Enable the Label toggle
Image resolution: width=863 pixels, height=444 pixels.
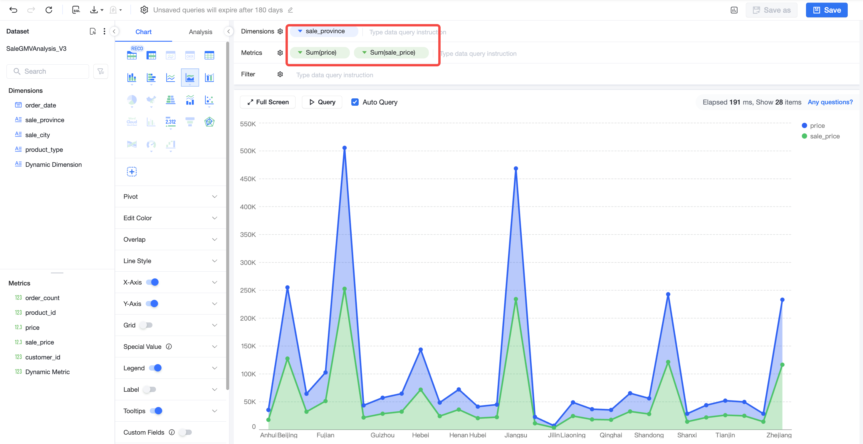coord(150,389)
